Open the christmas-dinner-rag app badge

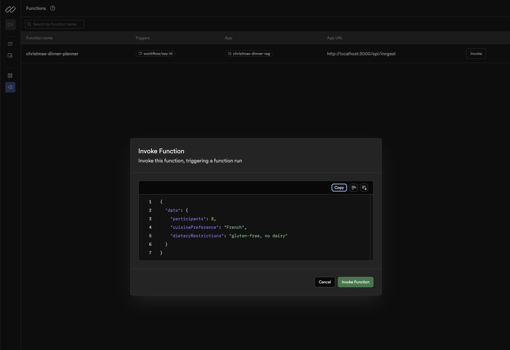[x=249, y=54]
